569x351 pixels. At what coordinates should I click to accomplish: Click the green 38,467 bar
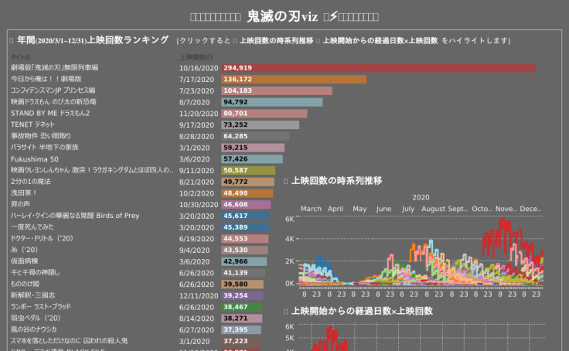coord(242,307)
